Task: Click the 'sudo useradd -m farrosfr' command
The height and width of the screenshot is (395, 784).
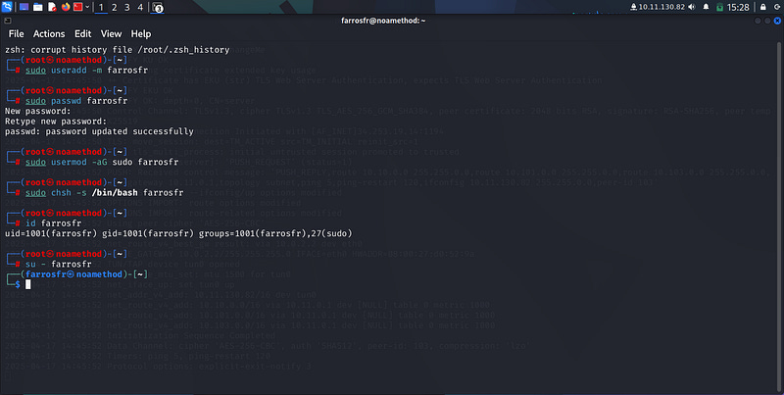Action: pos(84,70)
